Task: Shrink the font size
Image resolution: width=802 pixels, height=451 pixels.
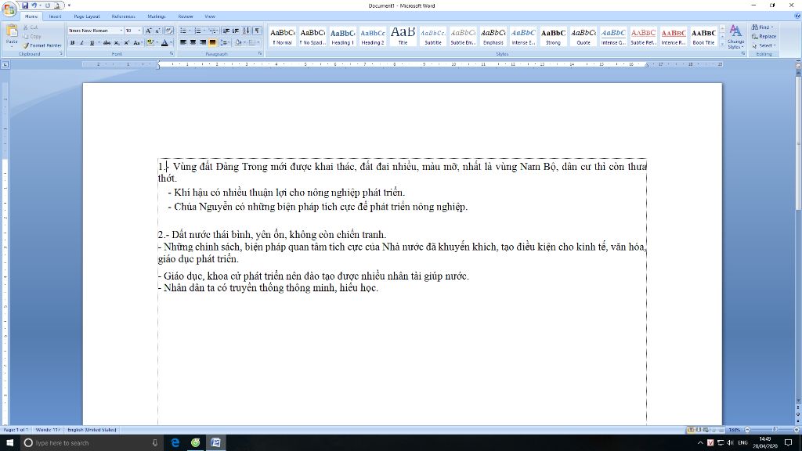Action: [x=157, y=31]
